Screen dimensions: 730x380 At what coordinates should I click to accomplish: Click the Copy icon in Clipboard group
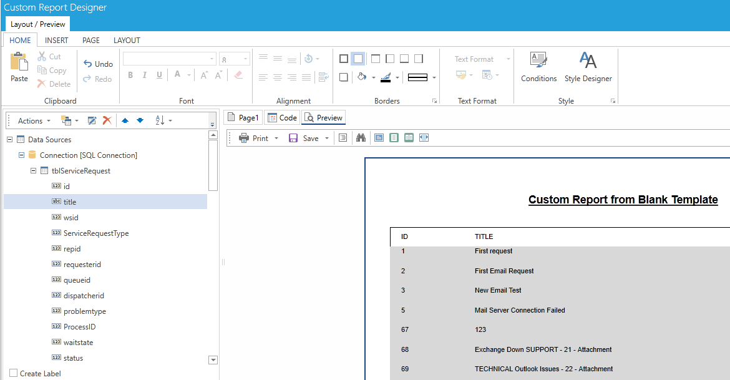42,71
